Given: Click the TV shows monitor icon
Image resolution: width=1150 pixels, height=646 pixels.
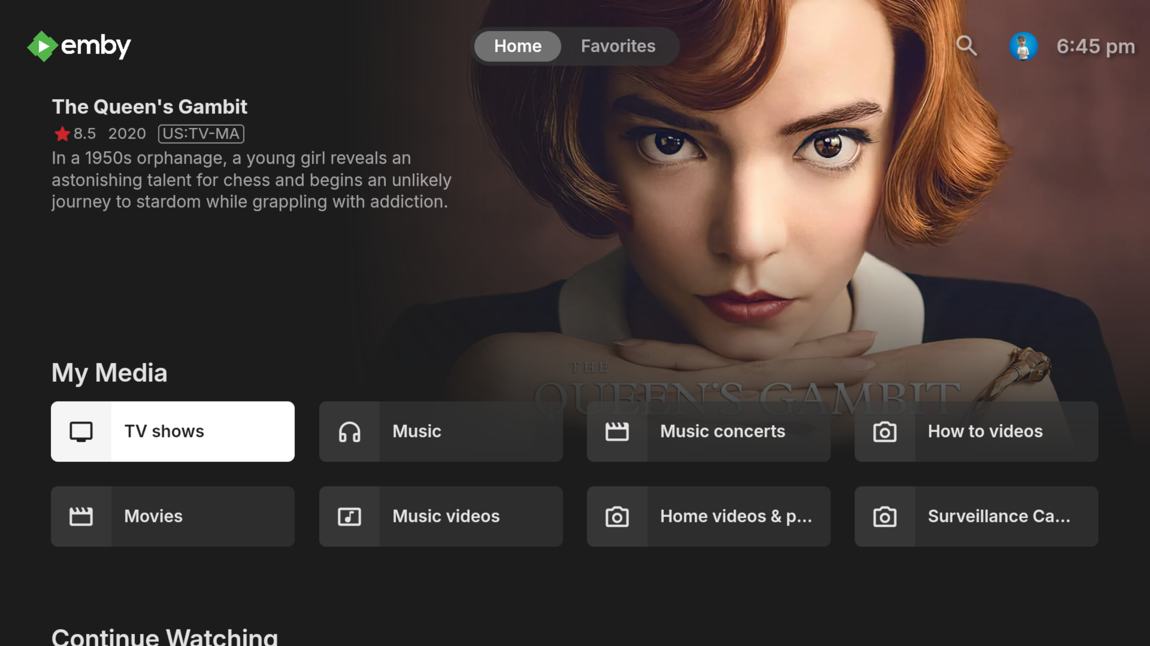Looking at the screenshot, I should pos(81,432).
